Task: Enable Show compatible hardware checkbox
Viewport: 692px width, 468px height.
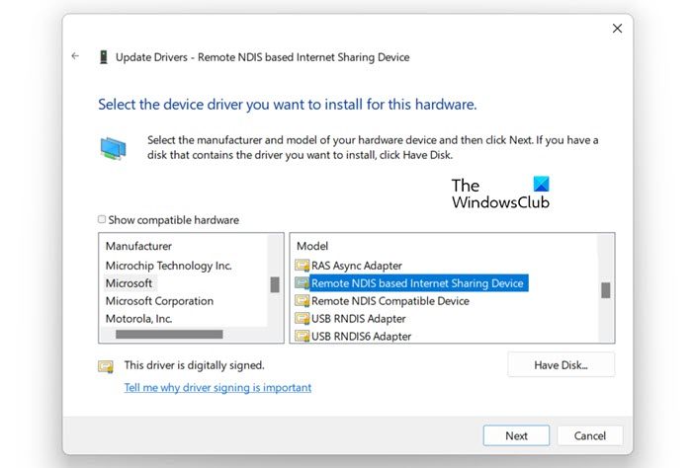Action: (x=102, y=220)
